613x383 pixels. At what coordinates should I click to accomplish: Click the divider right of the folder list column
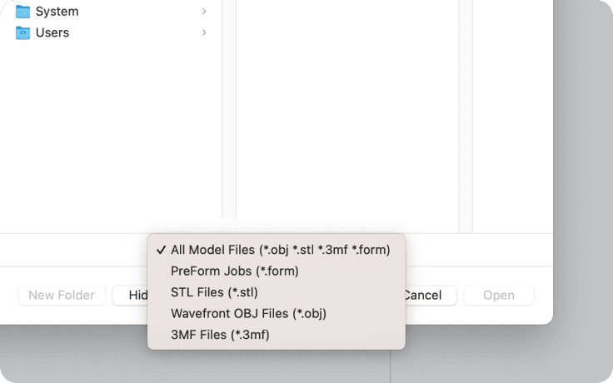coord(229,109)
